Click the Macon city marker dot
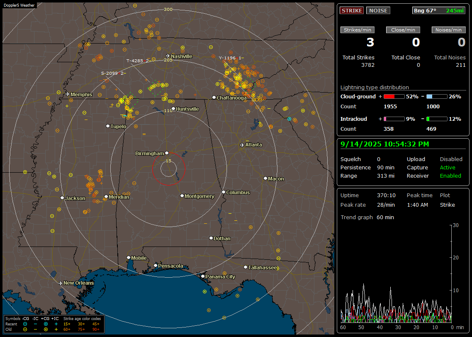The height and width of the screenshot is (337, 472). [x=265, y=178]
